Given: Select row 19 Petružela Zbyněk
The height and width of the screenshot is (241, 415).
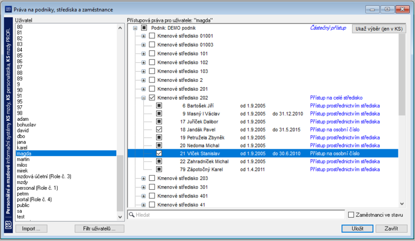Looking at the screenshot, I should (x=263, y=137).
